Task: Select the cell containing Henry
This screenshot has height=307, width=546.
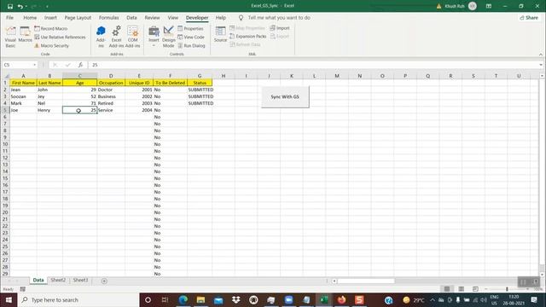Action: pyautogui.click(x=49, y=110)
